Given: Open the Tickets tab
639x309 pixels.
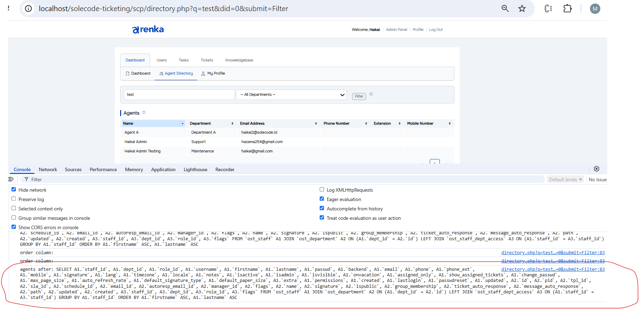Looking at the screenshot, I should [207, 60].
